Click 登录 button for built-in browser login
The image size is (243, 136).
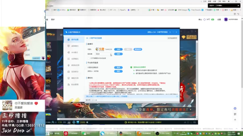coord(118,67)
